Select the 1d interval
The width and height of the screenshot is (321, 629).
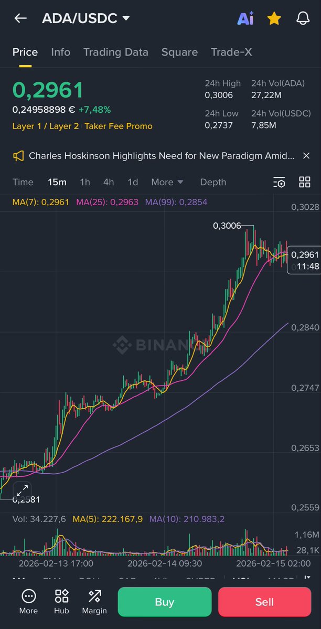coord(133,182)
